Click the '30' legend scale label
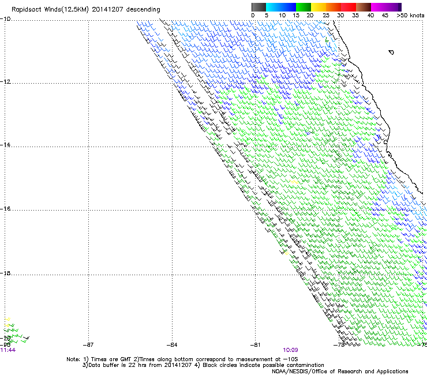 340,16
